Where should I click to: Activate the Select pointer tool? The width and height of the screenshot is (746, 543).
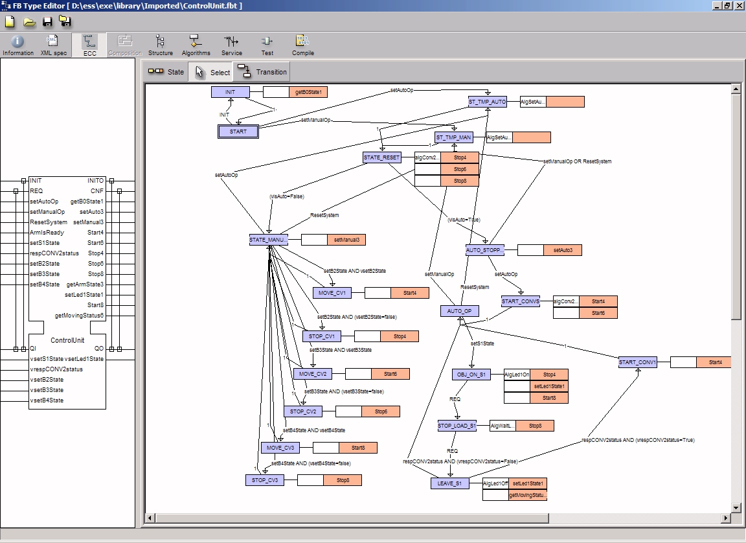(x=210, y=72)
